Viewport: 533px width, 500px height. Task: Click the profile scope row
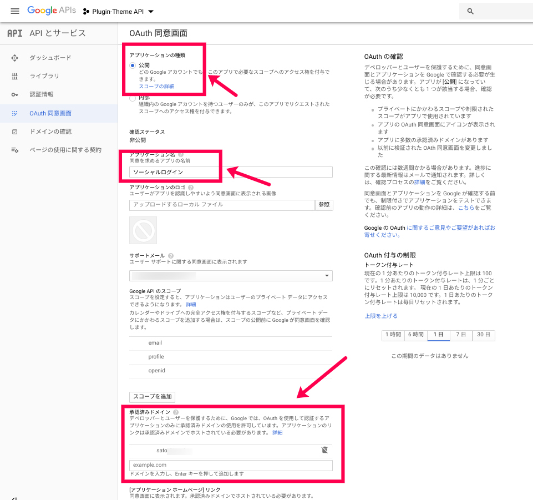point(231,357)
